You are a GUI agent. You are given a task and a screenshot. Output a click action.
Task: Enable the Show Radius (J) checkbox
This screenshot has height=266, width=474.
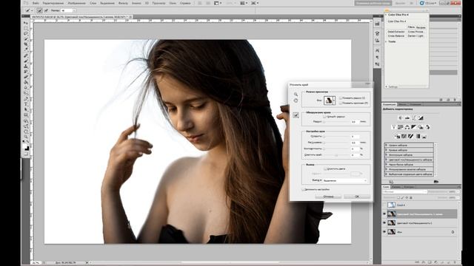pyautogui.click(x=341, y=98)
